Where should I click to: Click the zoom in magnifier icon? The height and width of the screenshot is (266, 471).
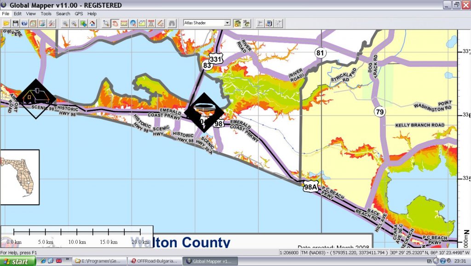click(65, 23)
